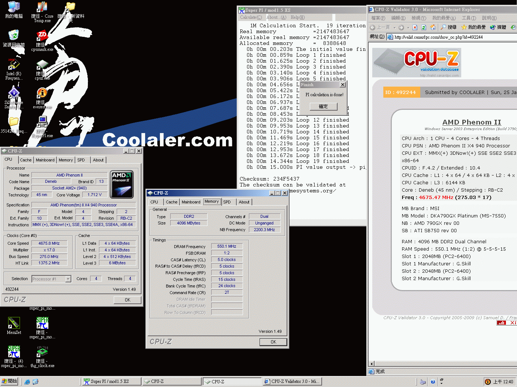Click CAS# Latency 5.0 clocks value
The image size is (517, 387).
point(227,259)
